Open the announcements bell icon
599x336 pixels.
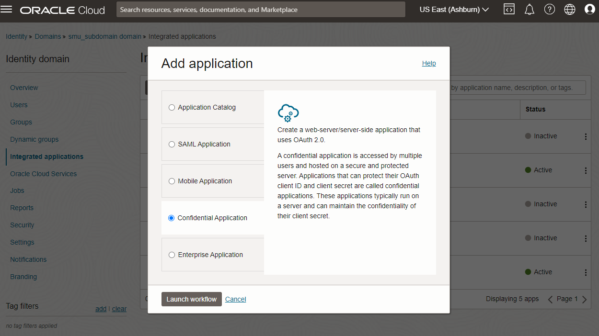coord(529,10)
